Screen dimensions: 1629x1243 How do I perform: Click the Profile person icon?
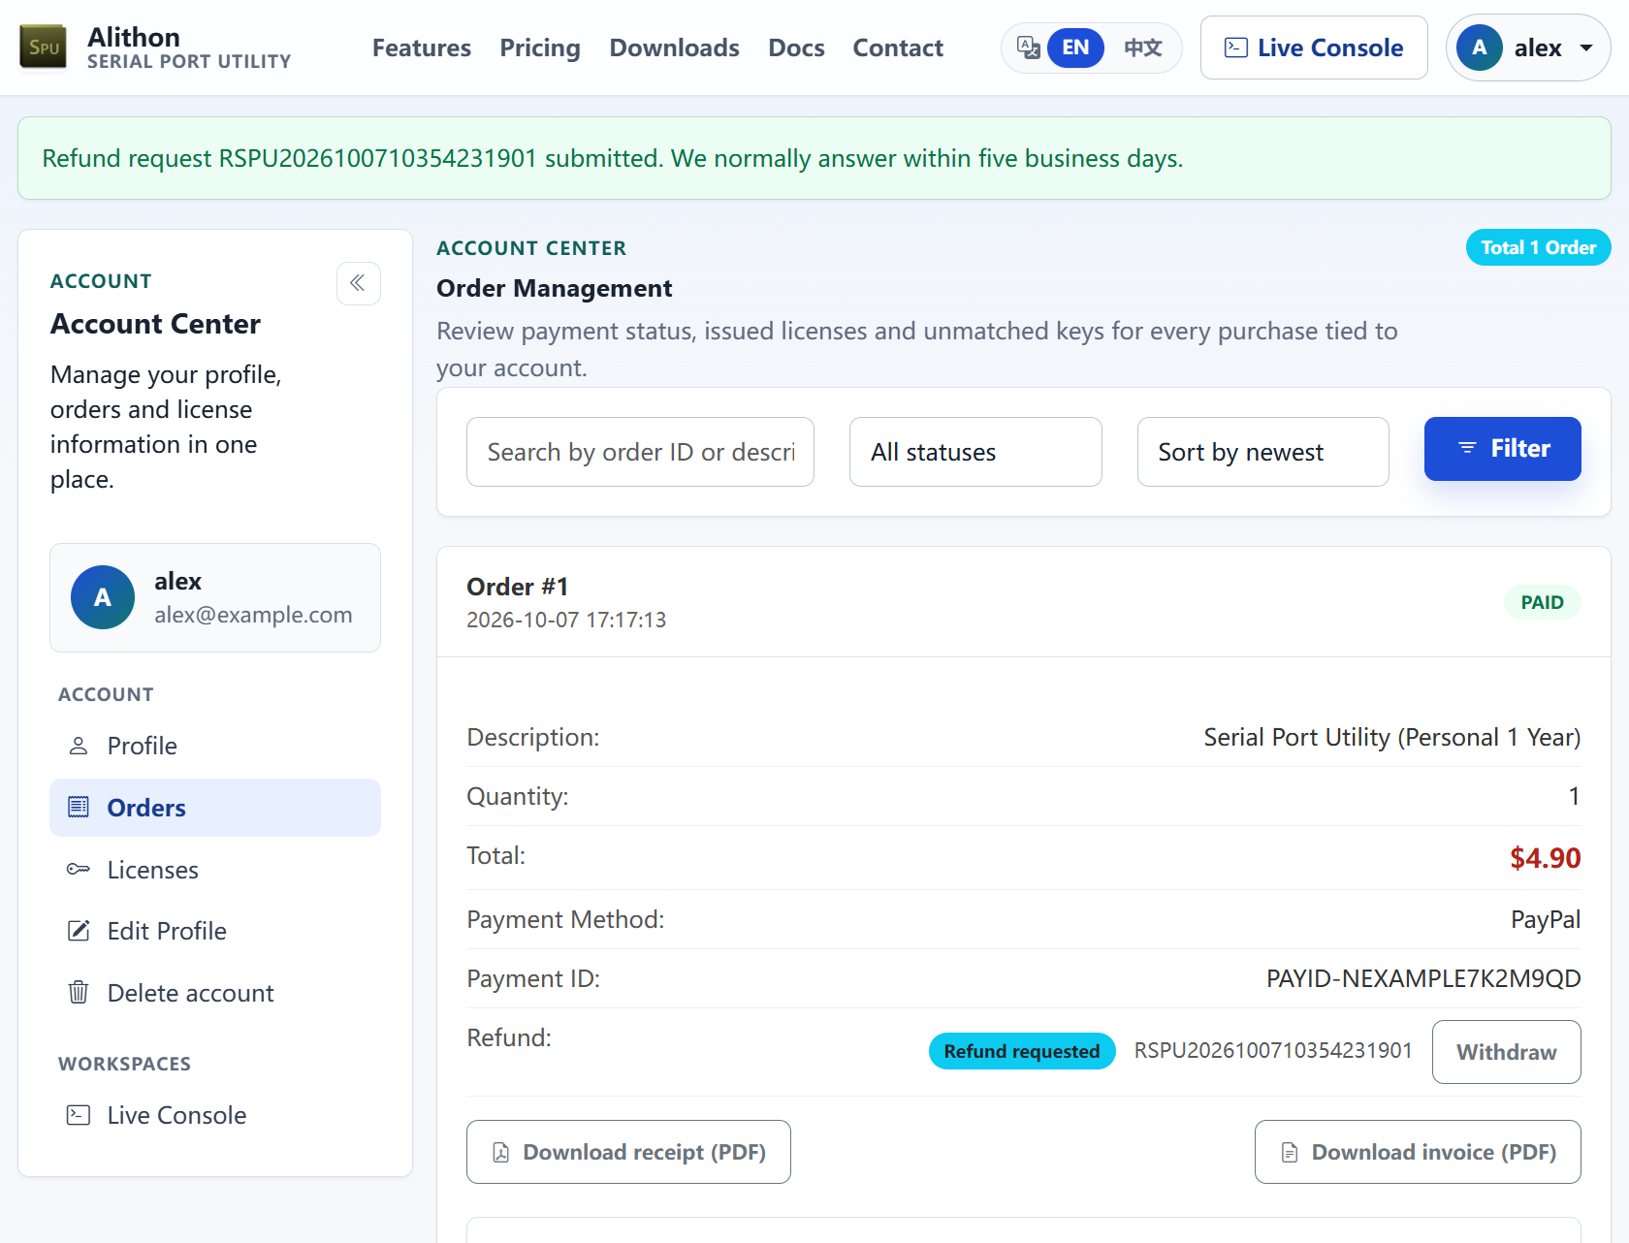click(x=79, y=746)
